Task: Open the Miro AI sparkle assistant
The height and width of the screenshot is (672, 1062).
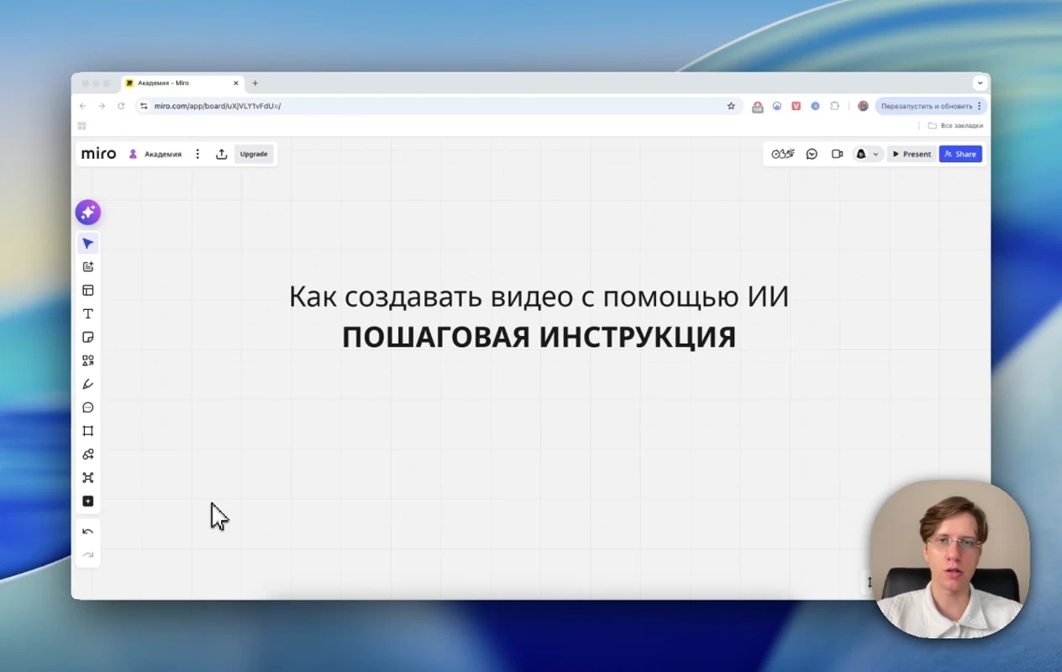Action: click(88, 213)
